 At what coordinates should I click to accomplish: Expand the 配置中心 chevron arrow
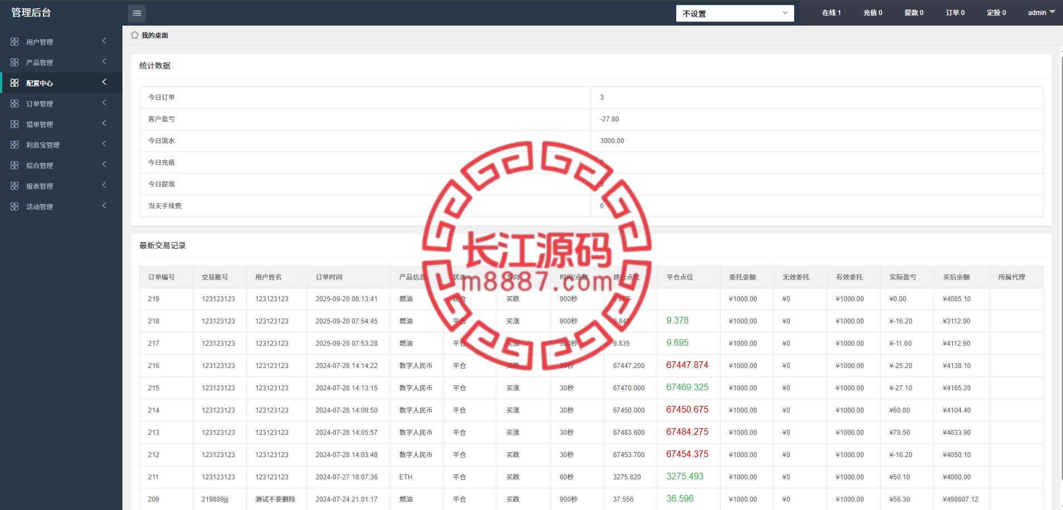click(104, 82)
